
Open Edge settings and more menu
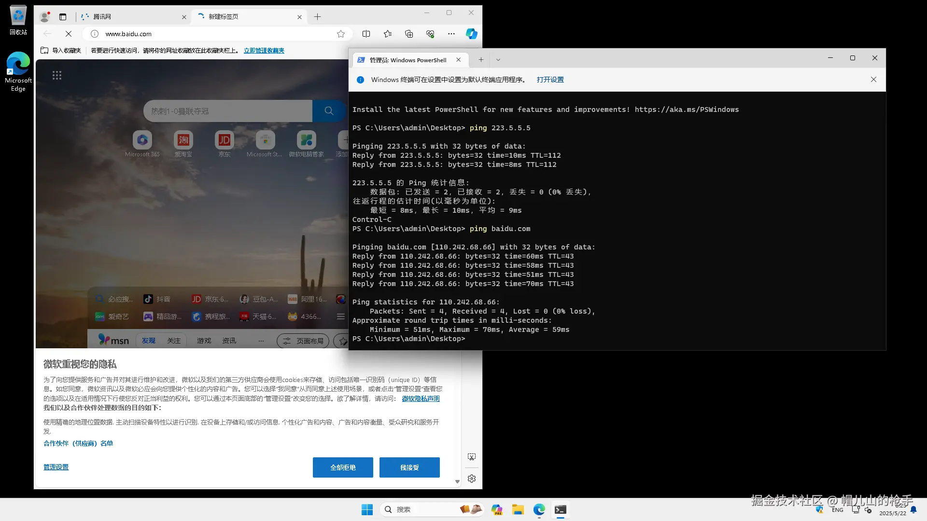coord(451,34)
